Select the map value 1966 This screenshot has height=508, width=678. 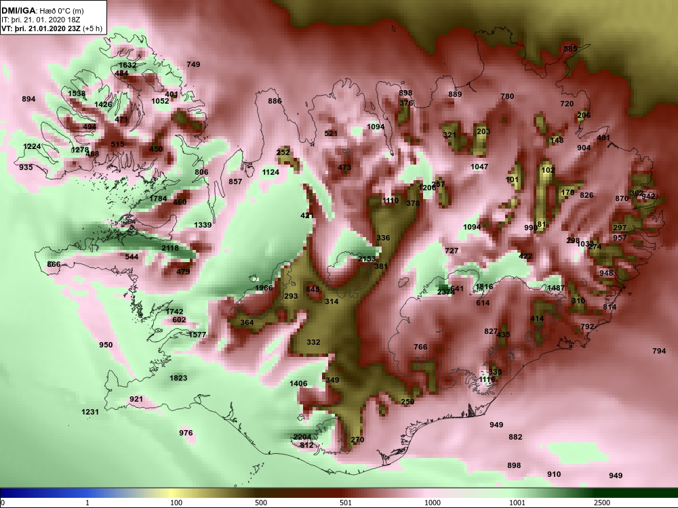[x=264, y=288]
